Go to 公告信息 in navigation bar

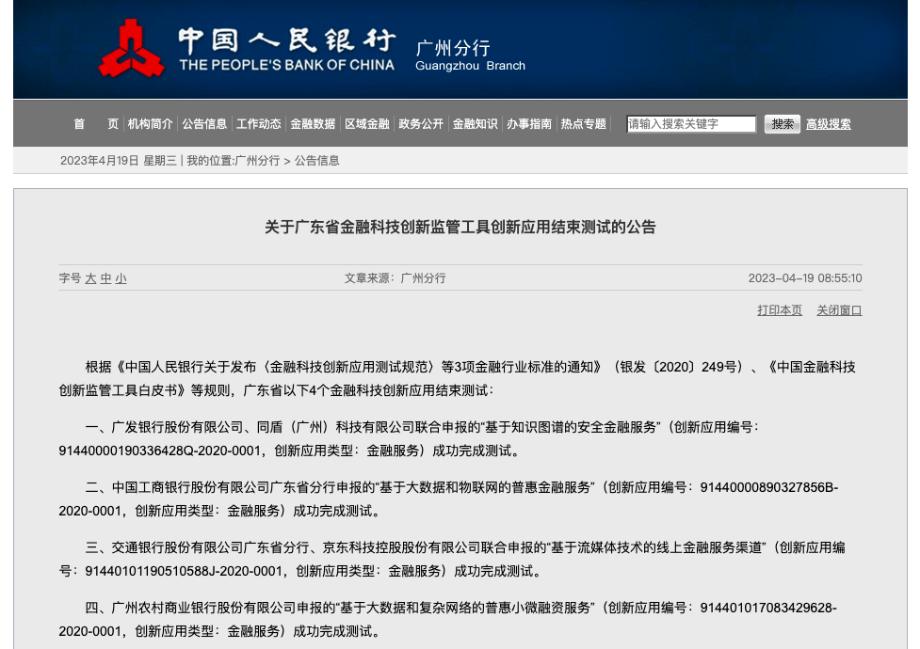[204, 124]
